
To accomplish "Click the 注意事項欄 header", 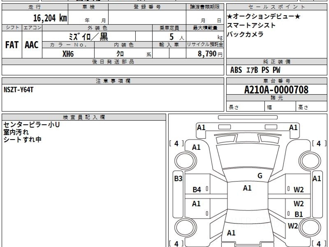I will point(113,81).
